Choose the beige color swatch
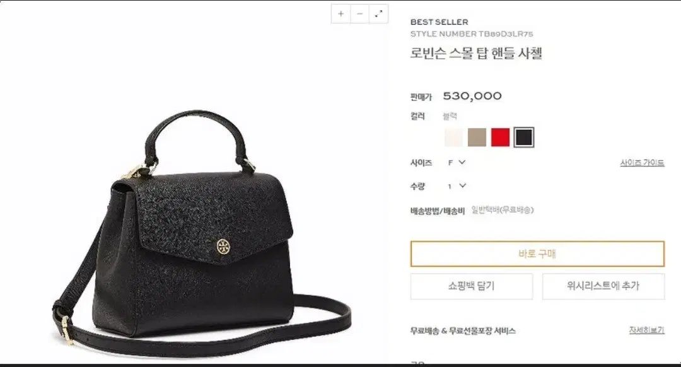 (477, 137)
